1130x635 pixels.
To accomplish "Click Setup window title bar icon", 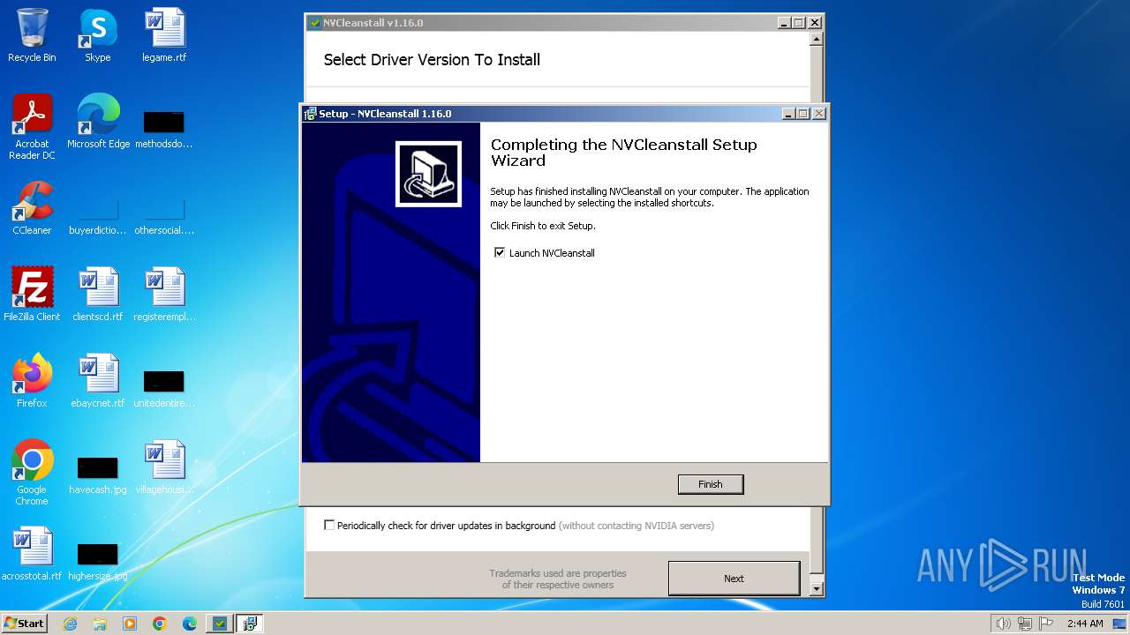I will [310, 114].
